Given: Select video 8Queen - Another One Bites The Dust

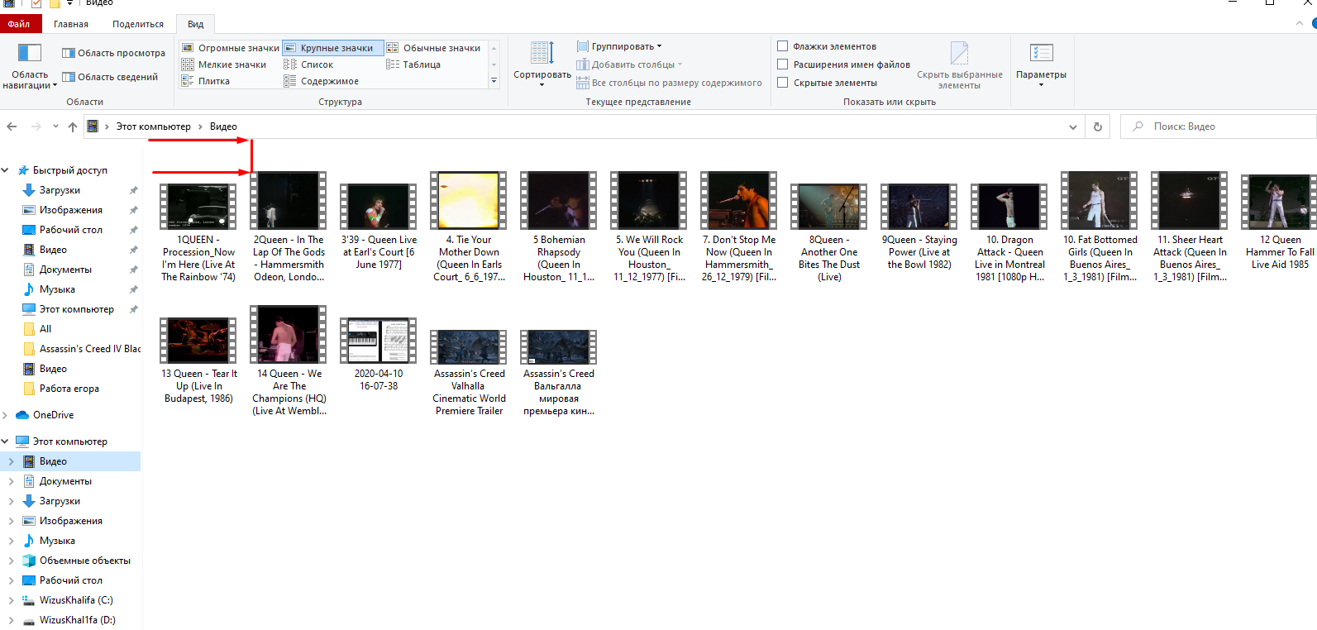Looking at the screenshot, I should pos(829,233).
